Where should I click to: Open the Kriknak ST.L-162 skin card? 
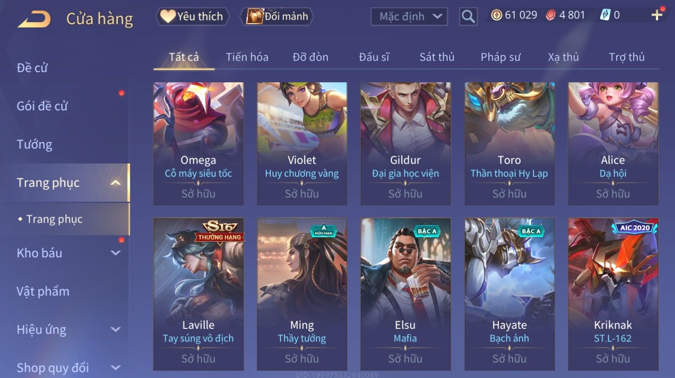coord(613,294)
